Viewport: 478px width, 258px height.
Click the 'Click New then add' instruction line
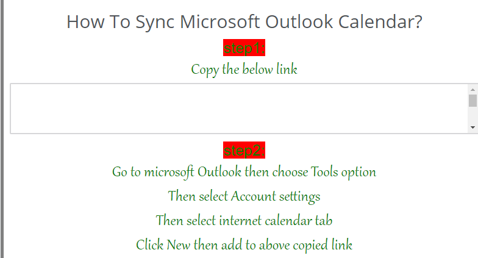244,245
